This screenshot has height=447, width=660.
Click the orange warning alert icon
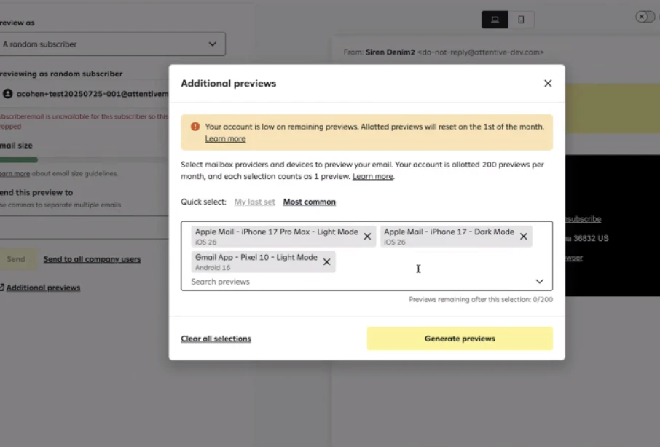195,127
